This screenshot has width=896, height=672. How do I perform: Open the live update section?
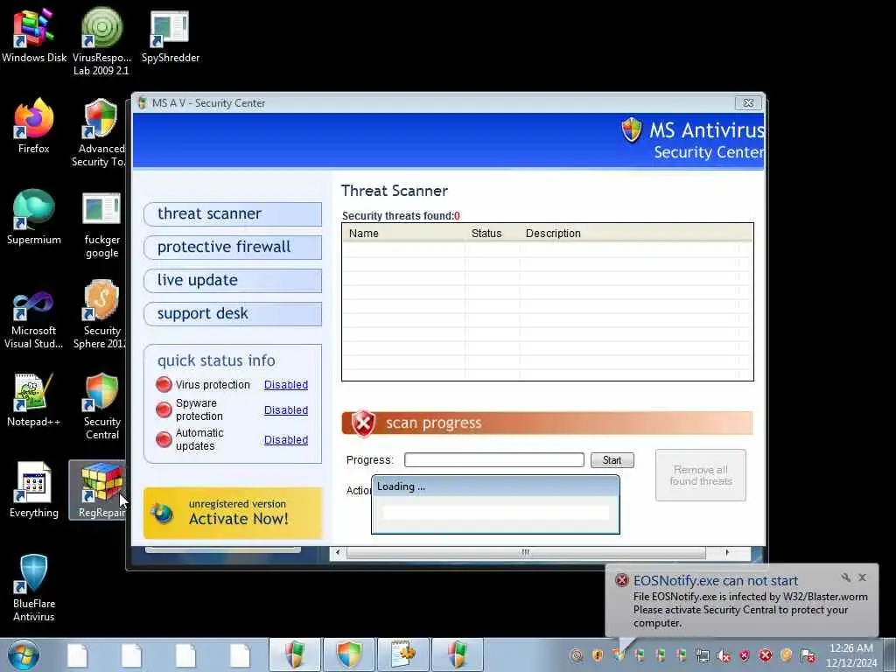point(233,280)
